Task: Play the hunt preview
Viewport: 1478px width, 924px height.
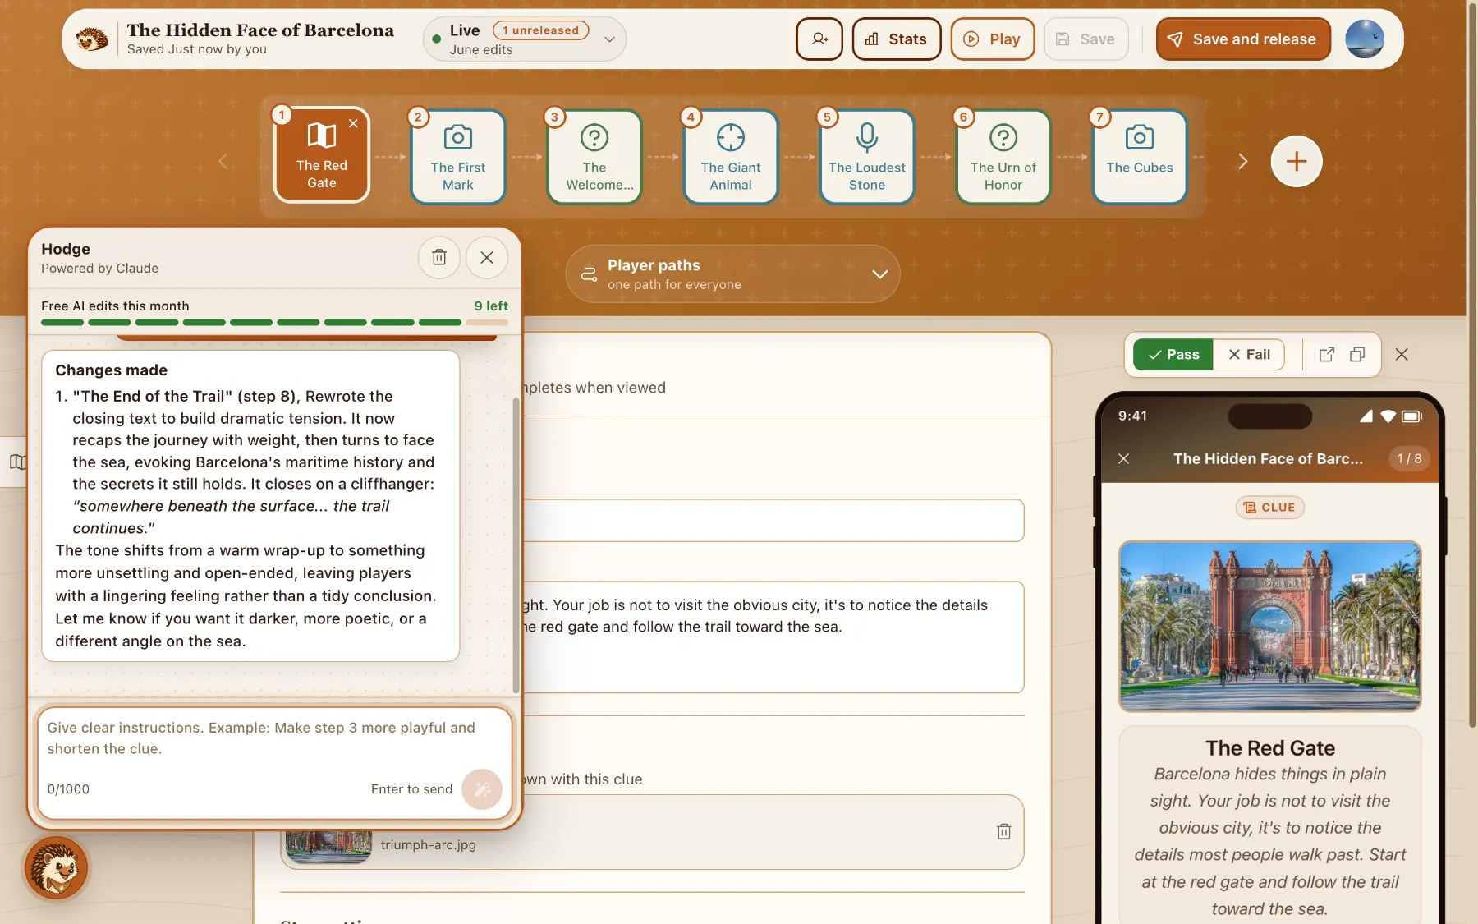Action: click(992, 39)
